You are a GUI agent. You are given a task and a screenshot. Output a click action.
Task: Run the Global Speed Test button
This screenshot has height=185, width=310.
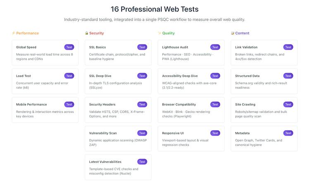pyautogui.click(x=69, y=47)
